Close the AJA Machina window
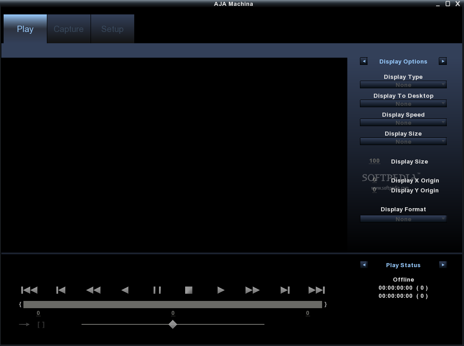 pos(458,4)
